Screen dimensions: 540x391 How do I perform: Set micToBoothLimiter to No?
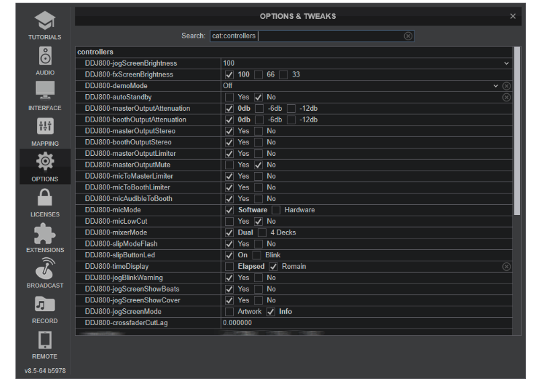tap(259, 187)
